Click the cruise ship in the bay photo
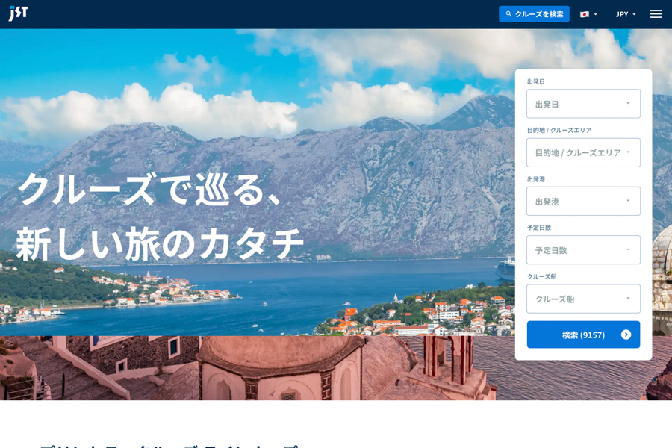Image resolution: width=672 pixels, height=448 pixels. pyautogui.click(x=505, y=267)
